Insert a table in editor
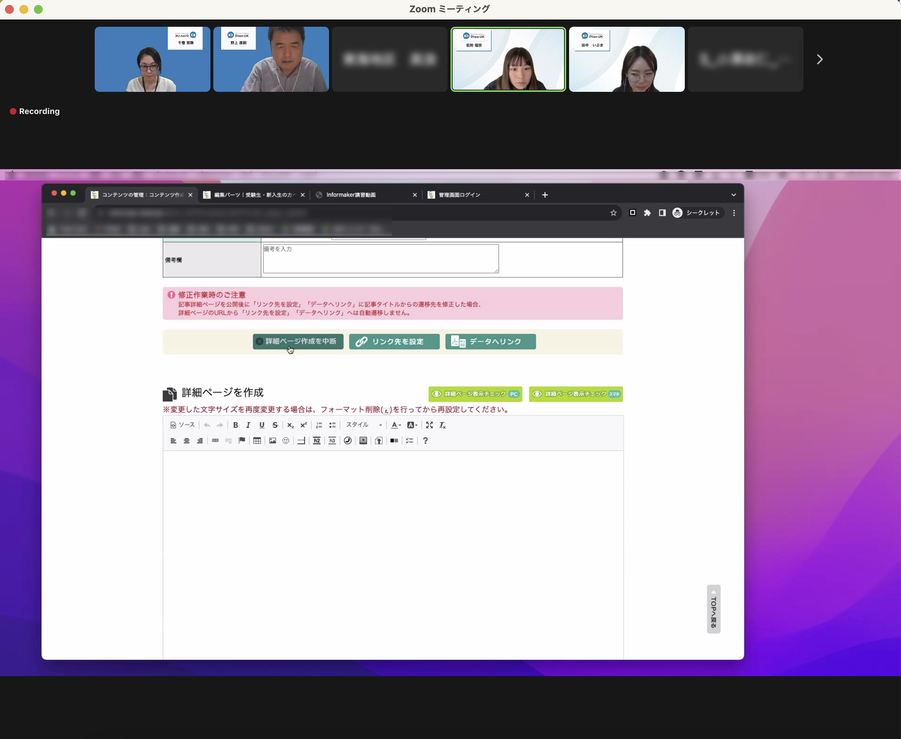Screen dimensions: 901x739 pyautogui.click(x=257, y=441)
